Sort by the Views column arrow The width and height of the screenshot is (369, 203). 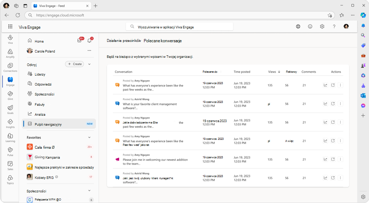(279, 72)
